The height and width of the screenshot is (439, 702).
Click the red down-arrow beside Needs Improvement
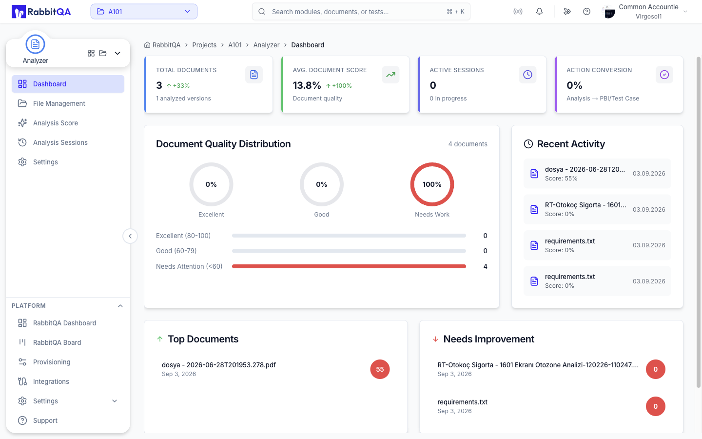point(435,339)
